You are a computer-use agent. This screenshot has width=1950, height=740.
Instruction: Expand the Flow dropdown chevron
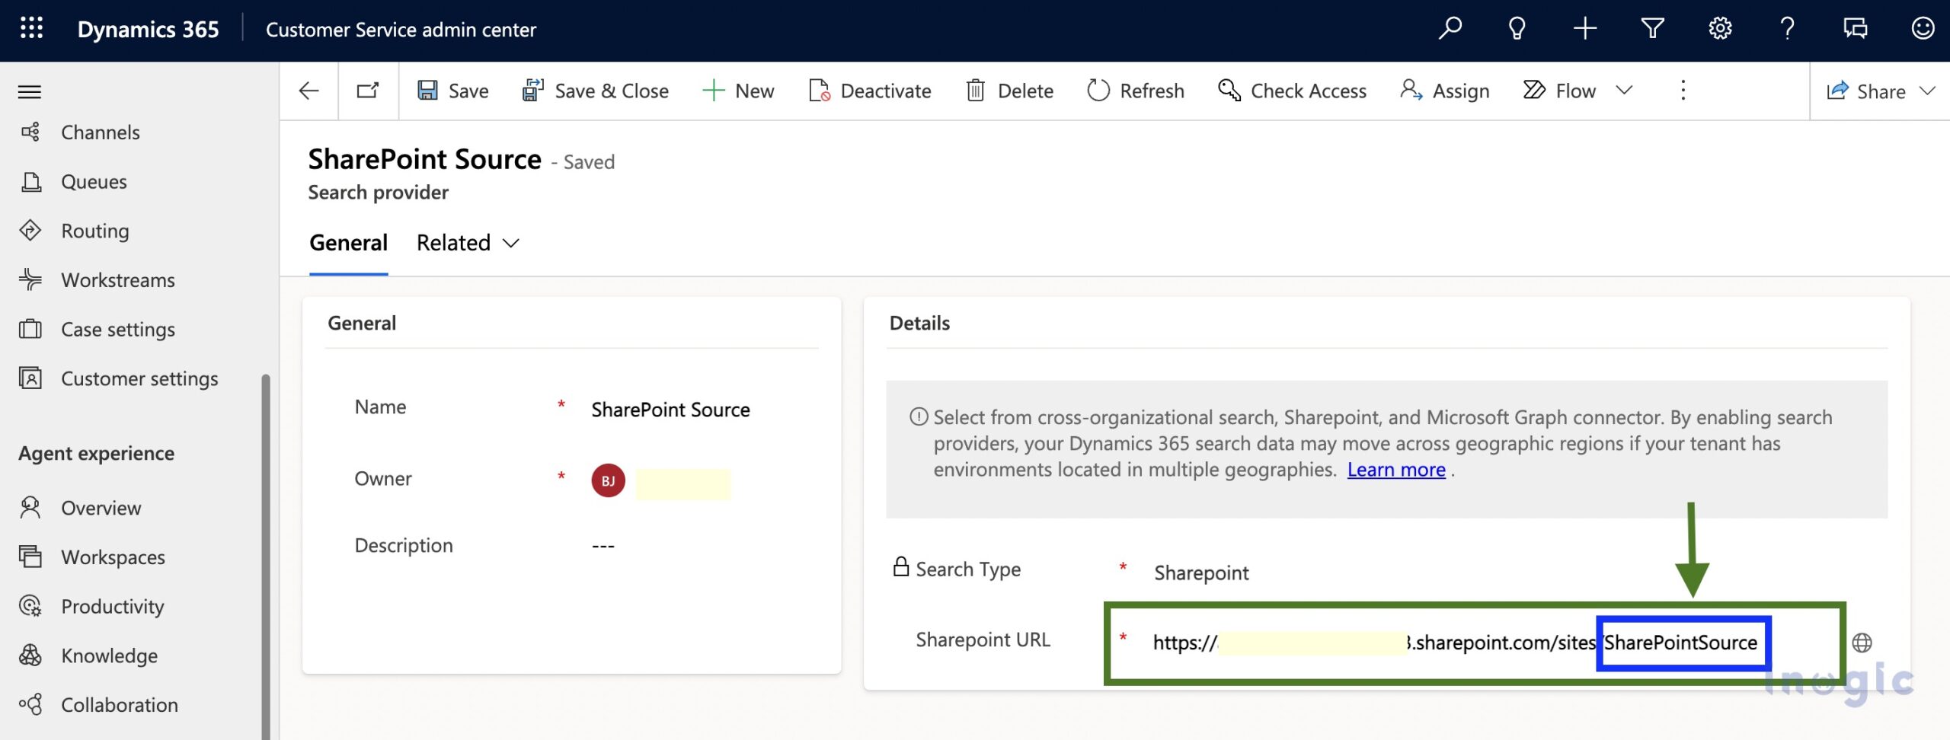(x=1624, y=91)
